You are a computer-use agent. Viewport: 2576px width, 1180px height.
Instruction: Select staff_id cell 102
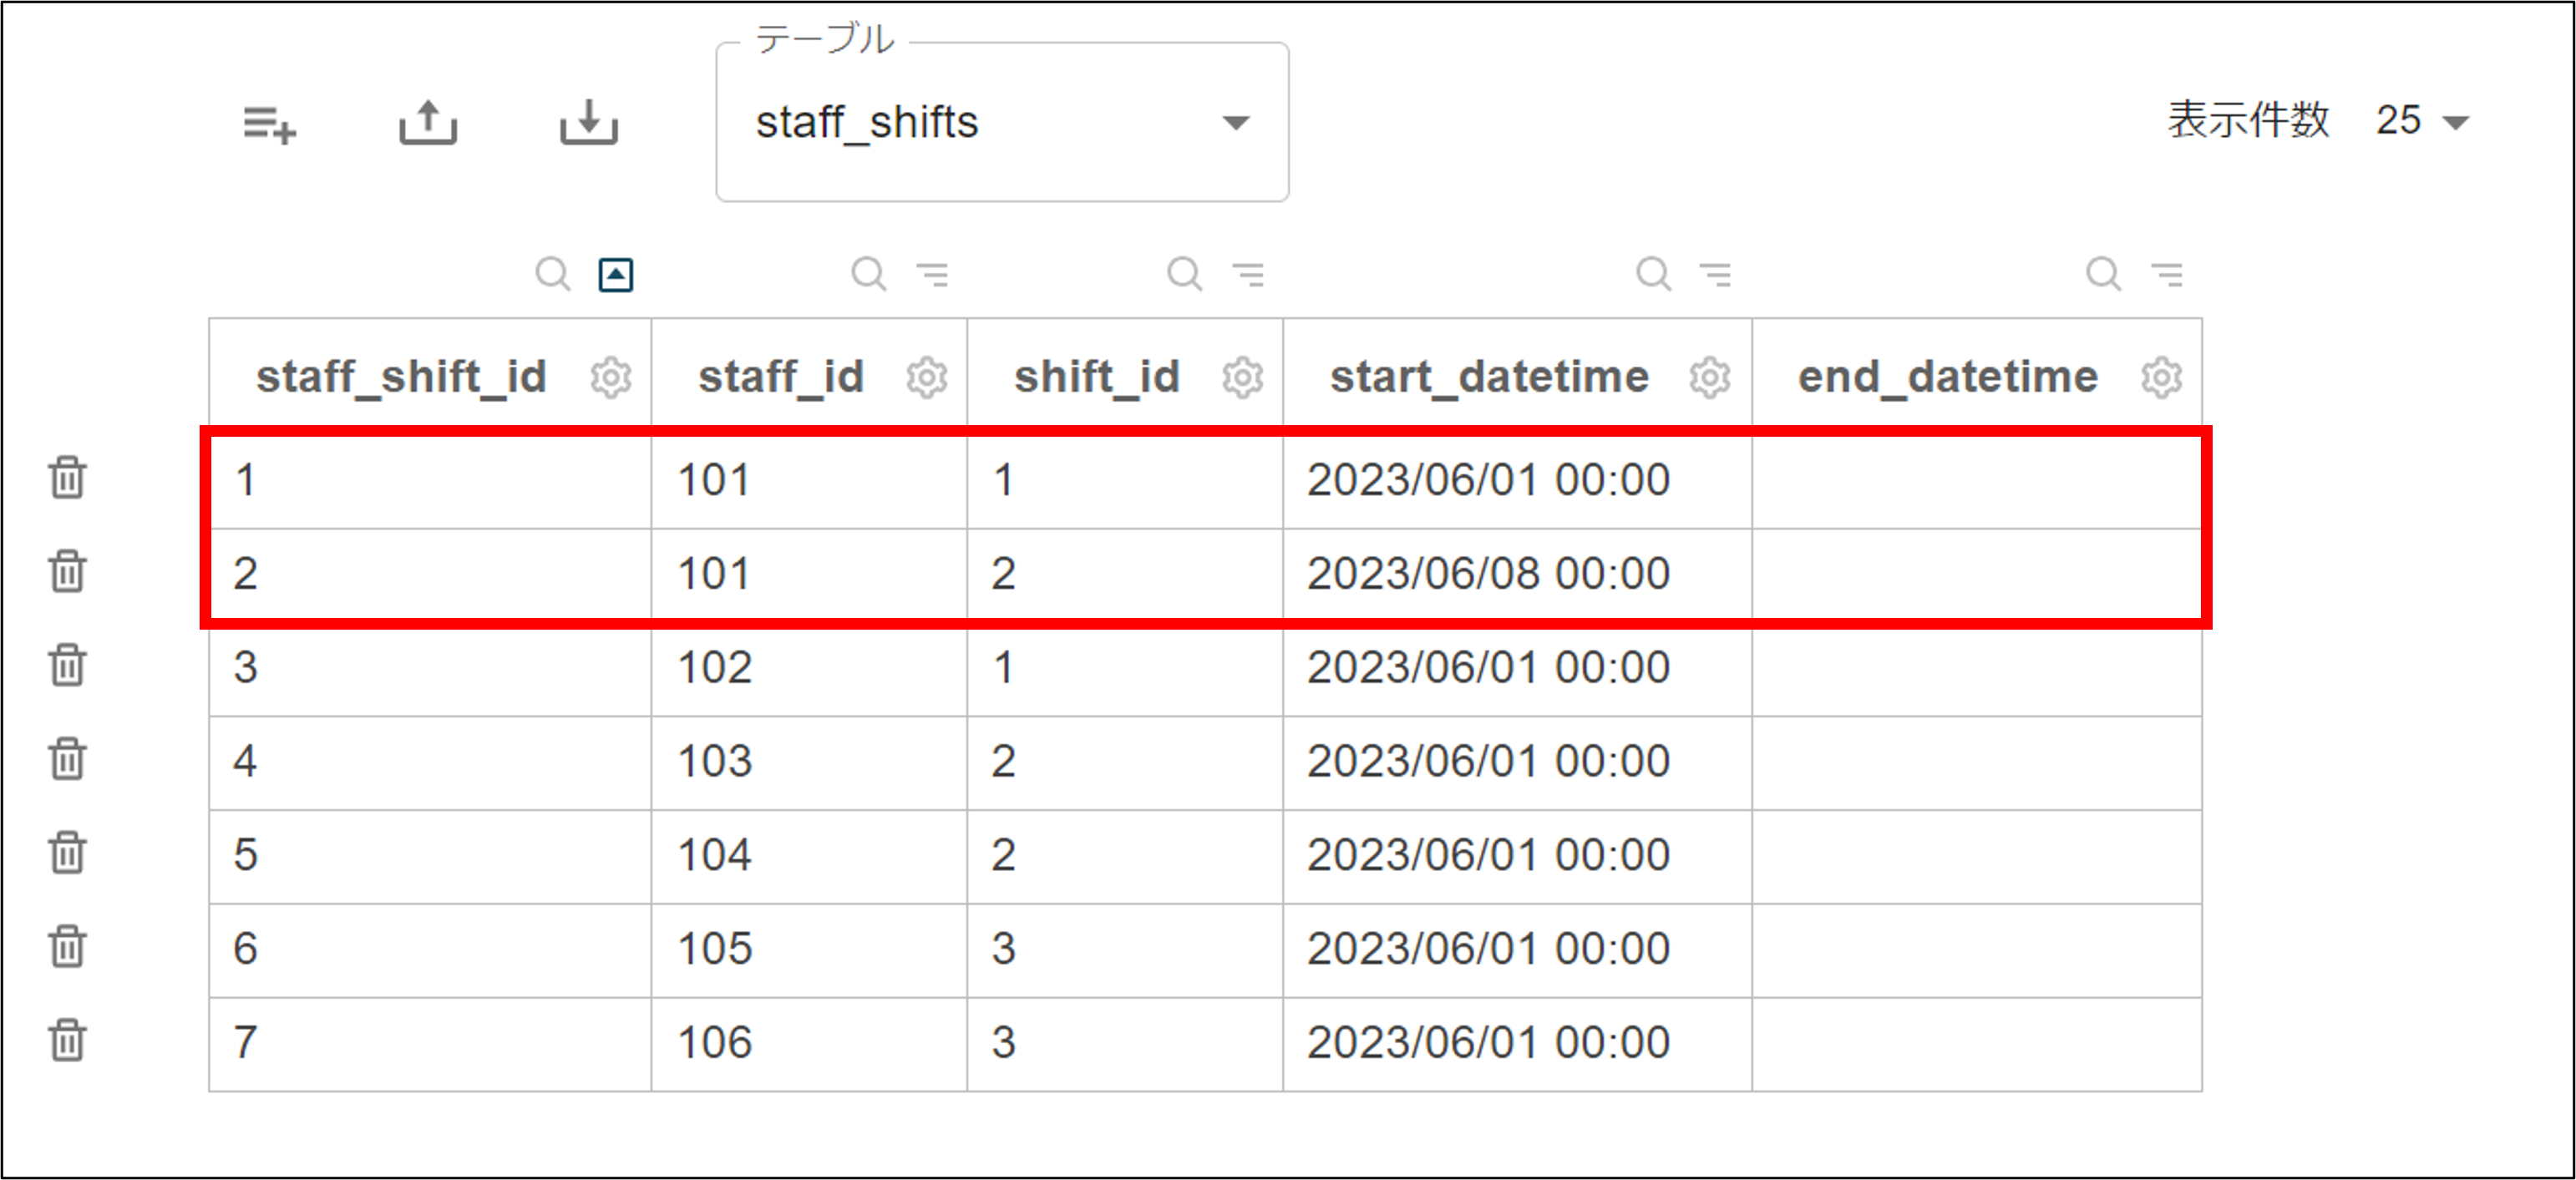[x=809, y=669]
